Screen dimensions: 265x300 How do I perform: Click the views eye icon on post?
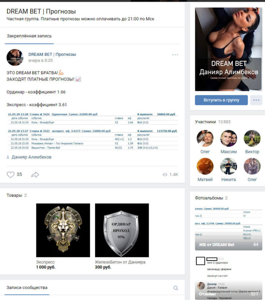click(x=165, y=174)
